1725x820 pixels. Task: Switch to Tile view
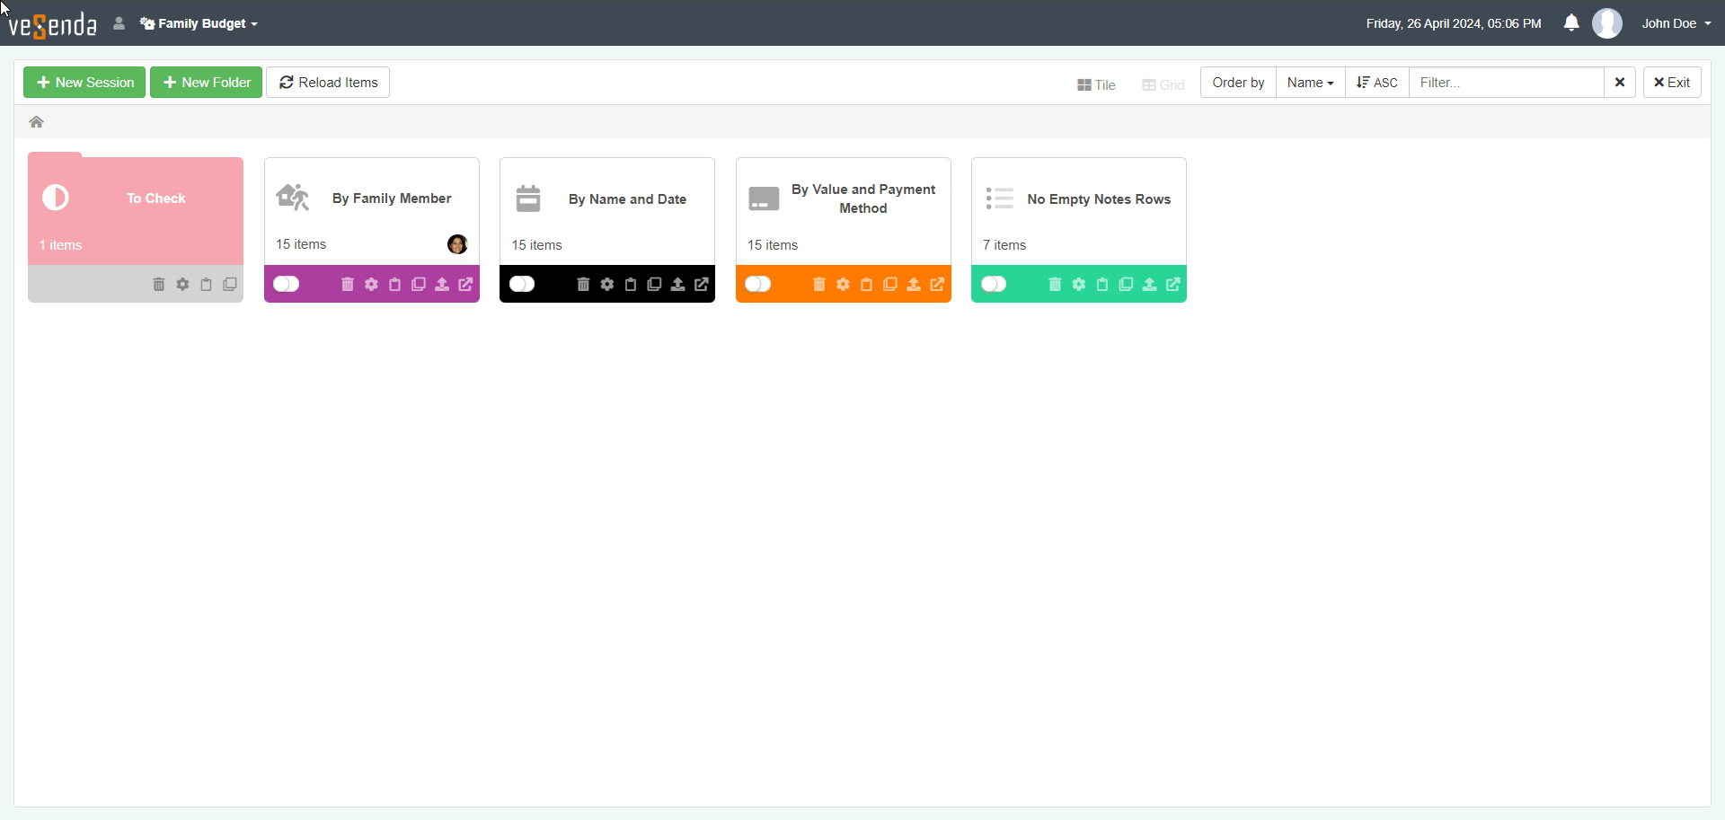1096,84
